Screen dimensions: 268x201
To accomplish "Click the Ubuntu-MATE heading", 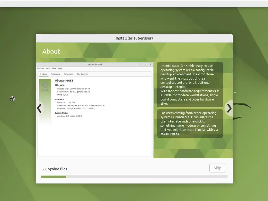I will tap(64, 81).
